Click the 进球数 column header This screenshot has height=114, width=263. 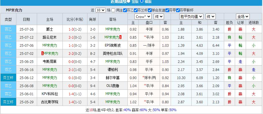coord(254,23)
